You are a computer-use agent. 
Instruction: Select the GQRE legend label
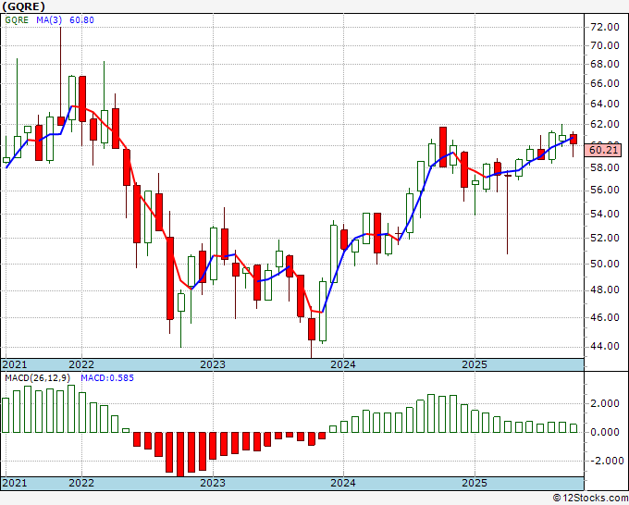(17, 20)
